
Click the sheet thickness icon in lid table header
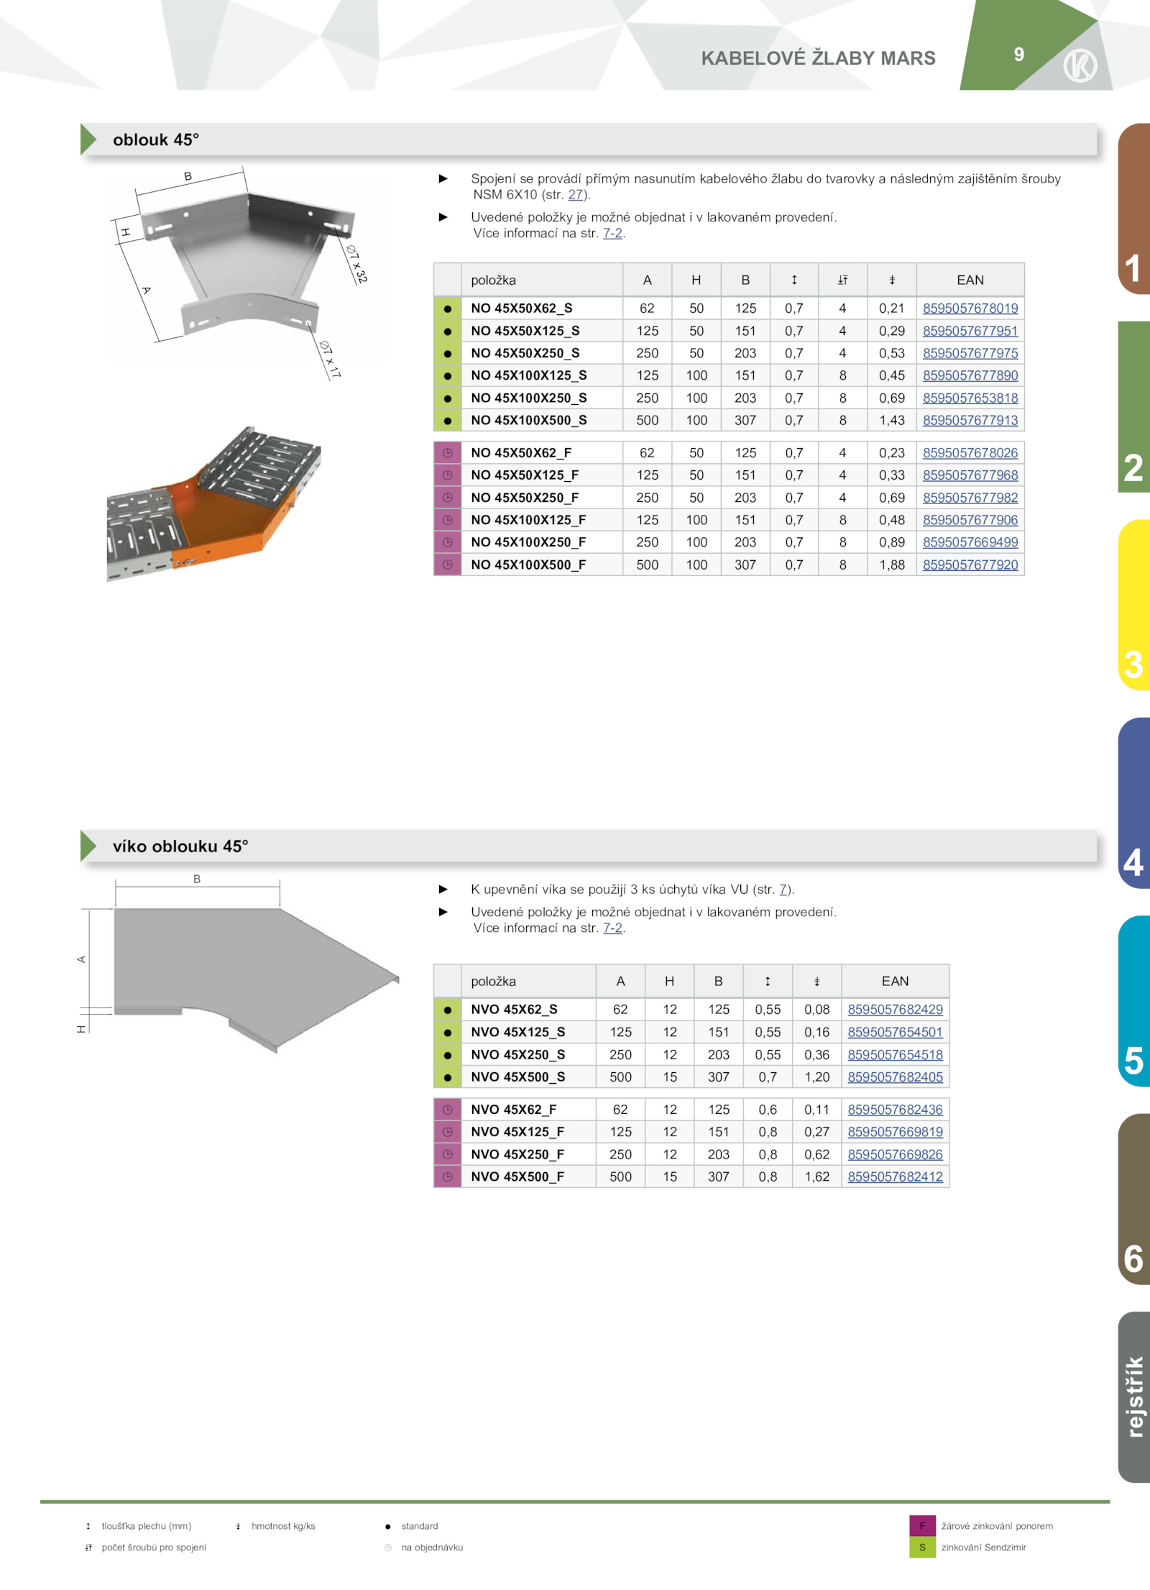pos(768,982)
